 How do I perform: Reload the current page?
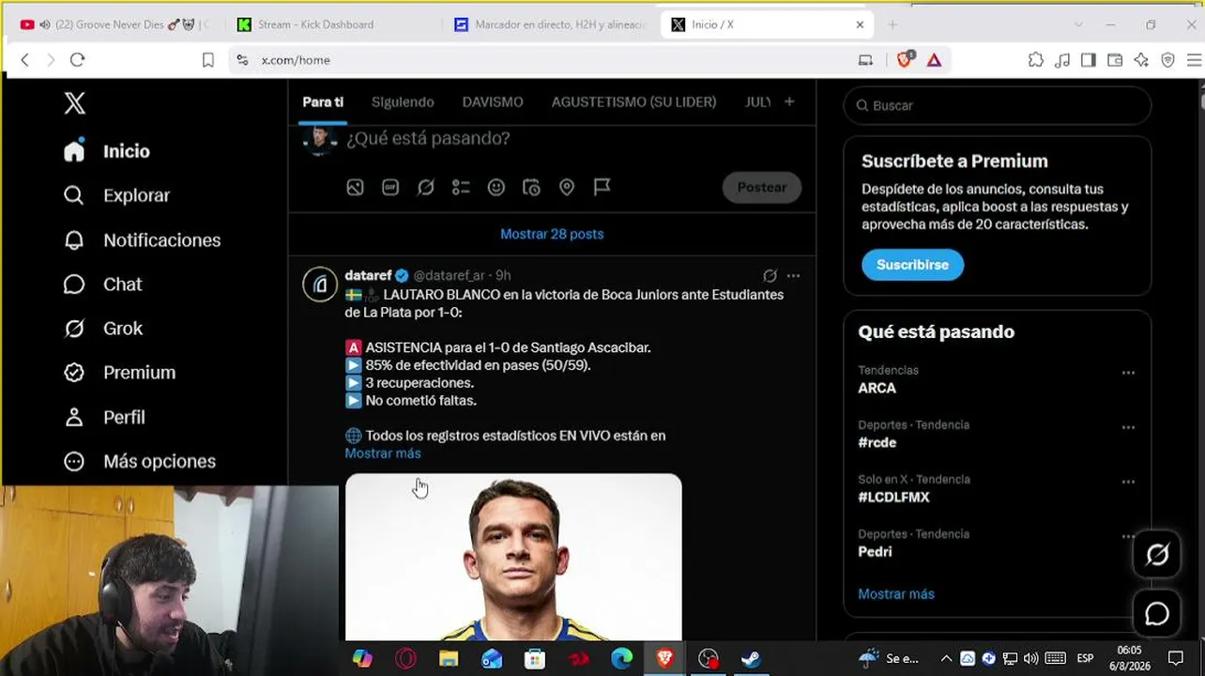(78, 60)
